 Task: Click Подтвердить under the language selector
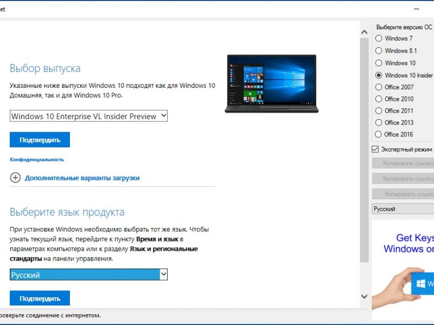[x=40, y=298]
